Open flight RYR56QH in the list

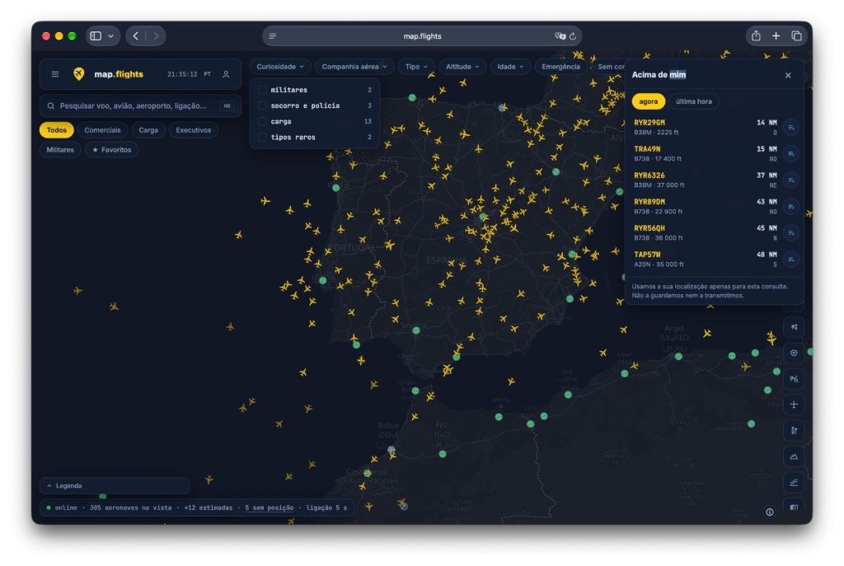pyautogui.click(x=706, y=233)
